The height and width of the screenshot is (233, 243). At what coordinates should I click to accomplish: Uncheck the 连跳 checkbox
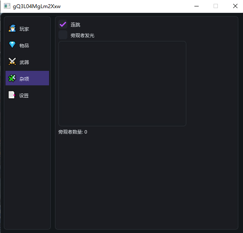[63, 24]
